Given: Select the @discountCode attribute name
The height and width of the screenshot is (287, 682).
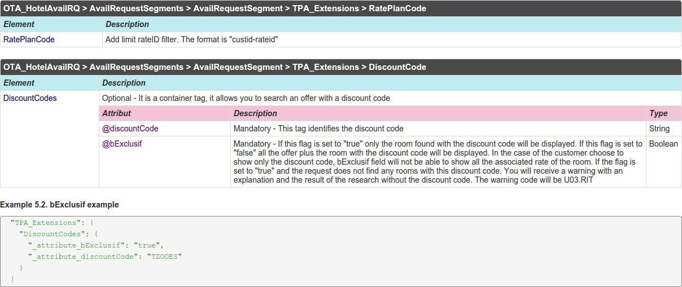Looking at the screenshot, I should 130,129.
